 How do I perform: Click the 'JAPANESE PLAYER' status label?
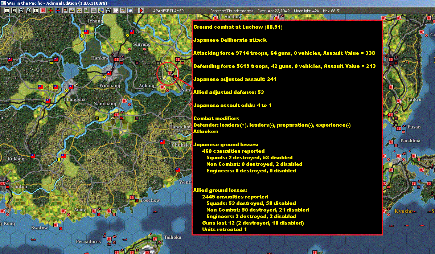(x=168, y=11)
